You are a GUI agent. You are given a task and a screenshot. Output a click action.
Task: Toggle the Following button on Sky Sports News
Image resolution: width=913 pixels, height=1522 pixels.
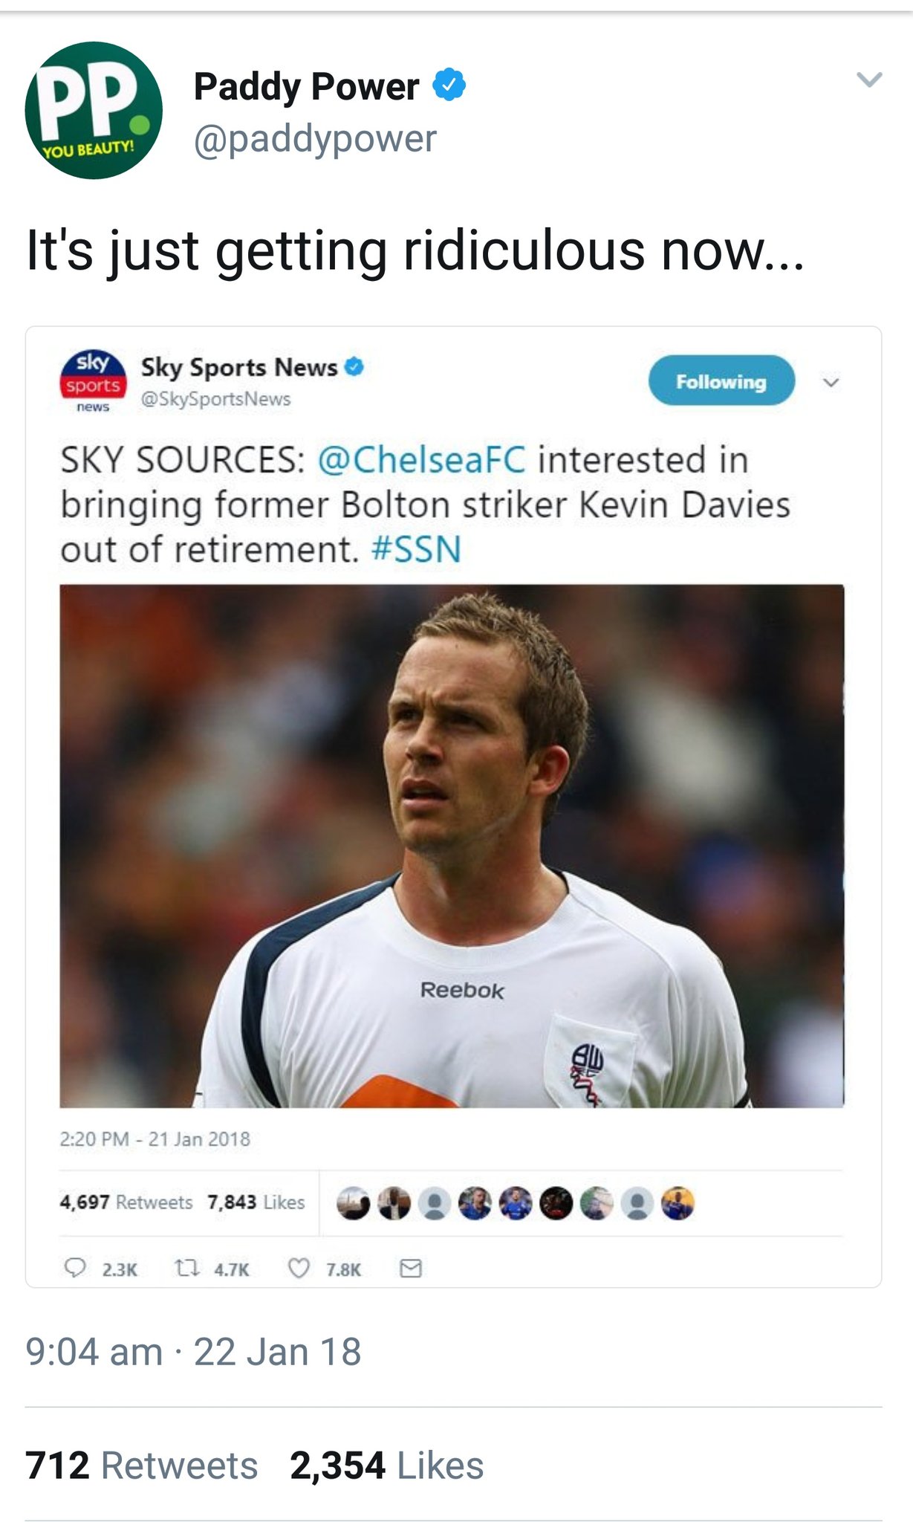coord(721,380)
